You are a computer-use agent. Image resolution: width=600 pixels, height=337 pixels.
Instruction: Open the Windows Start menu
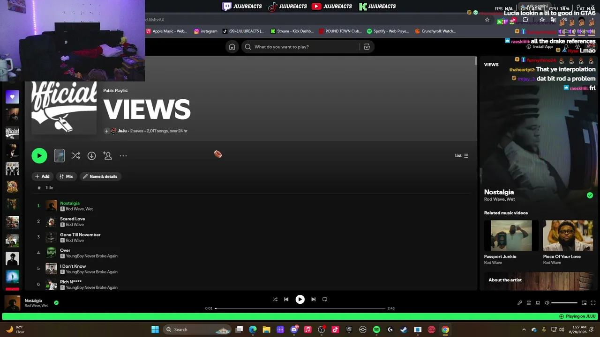pos(155,330)
